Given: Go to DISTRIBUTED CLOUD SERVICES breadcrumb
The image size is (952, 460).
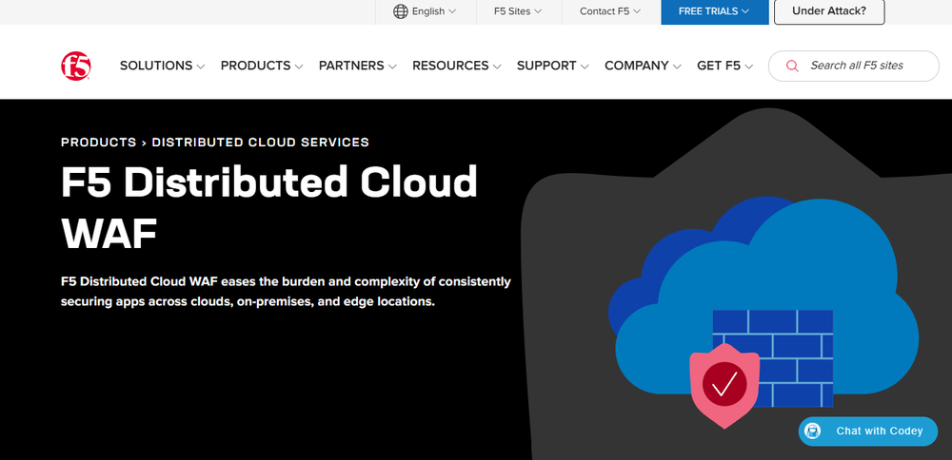Looking at the screenshot, I should 261,143.
